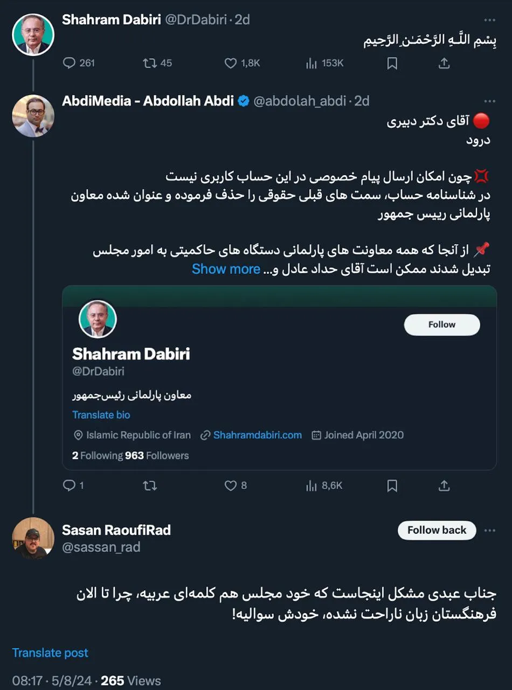Bookmark Abdollah Abdi's tweet
Viewport: 512px width, 690px height.
point(392,486)
